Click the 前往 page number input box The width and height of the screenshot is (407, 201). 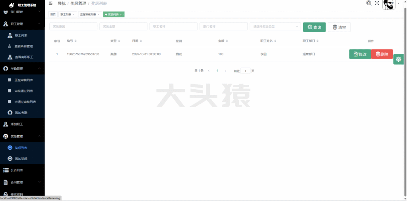click(245, 71)
